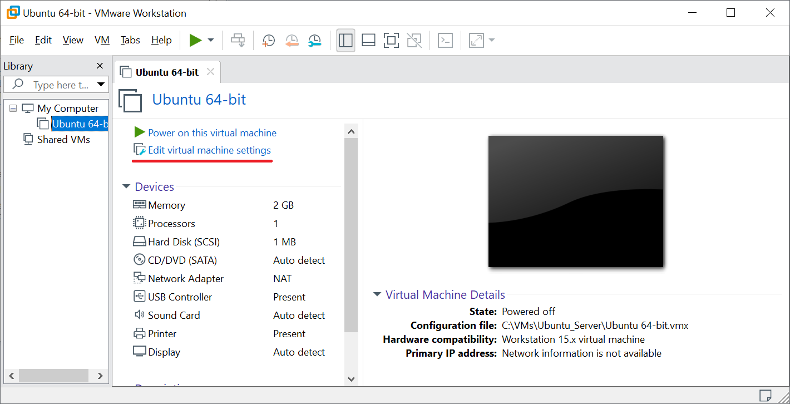Select My Computer in the Library
Image resolution: width=790 pixels, height=404 pixels.
click(68, 109)
